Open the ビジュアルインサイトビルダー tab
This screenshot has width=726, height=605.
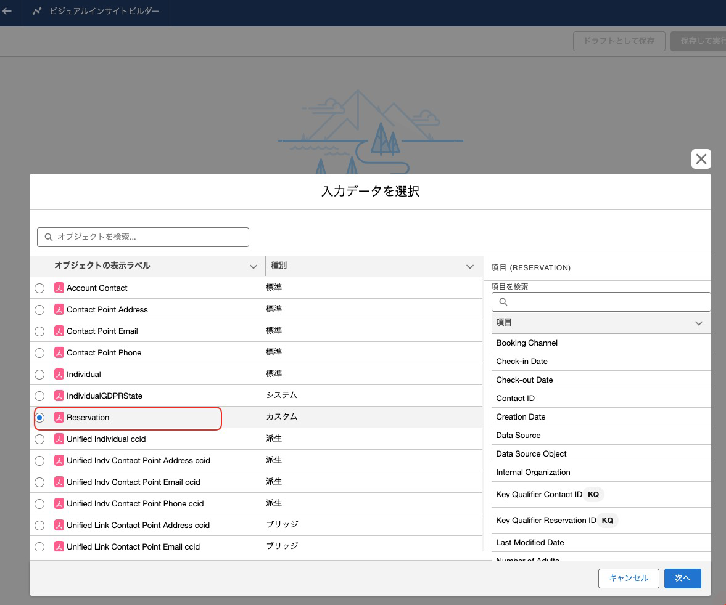(x=96, y=11)
